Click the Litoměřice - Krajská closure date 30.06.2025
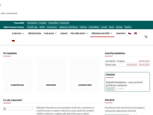This screenshot has height=115, width=153. click(x=144, y=61)
